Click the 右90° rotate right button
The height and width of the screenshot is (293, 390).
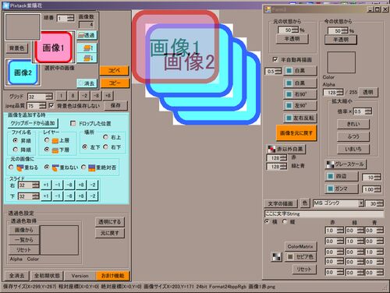[x=300, y=94]
